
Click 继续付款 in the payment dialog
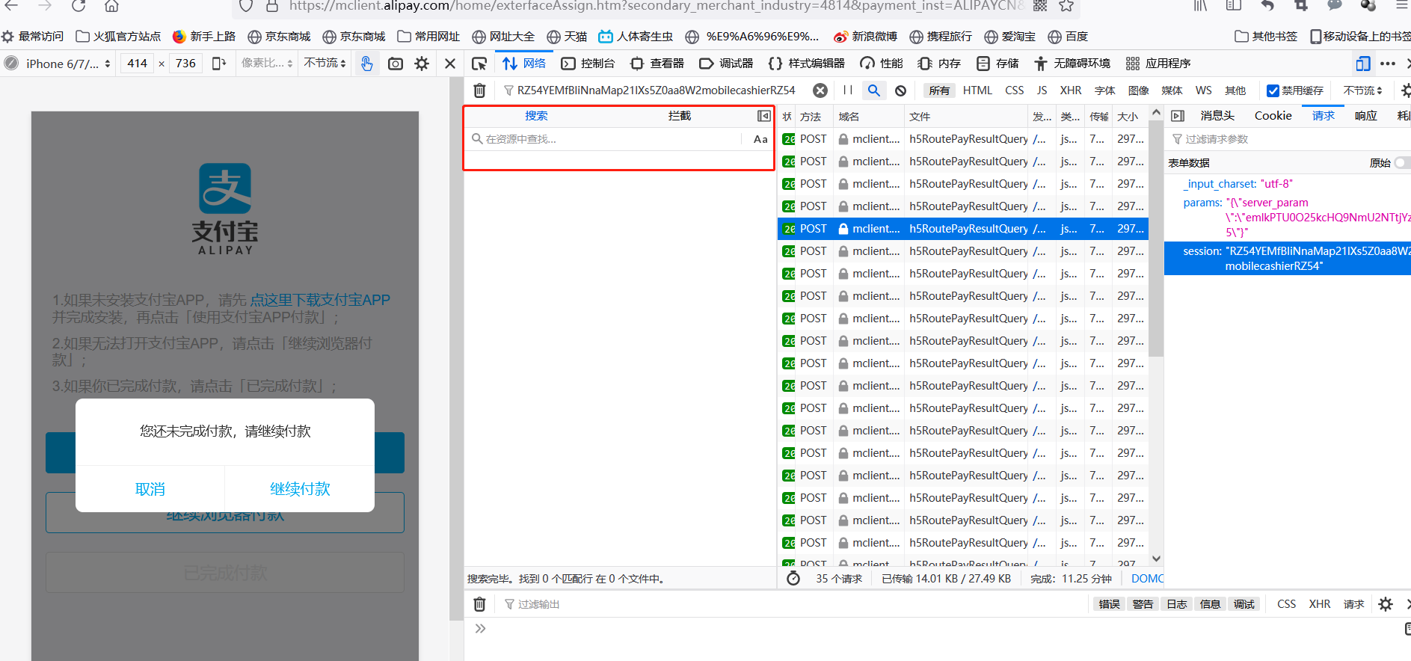click(x=300, y=489)
